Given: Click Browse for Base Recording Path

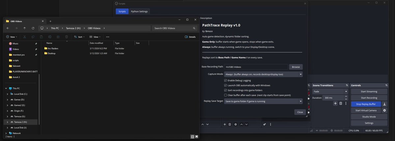Looking at the screenshot, I should click(296, 67).
